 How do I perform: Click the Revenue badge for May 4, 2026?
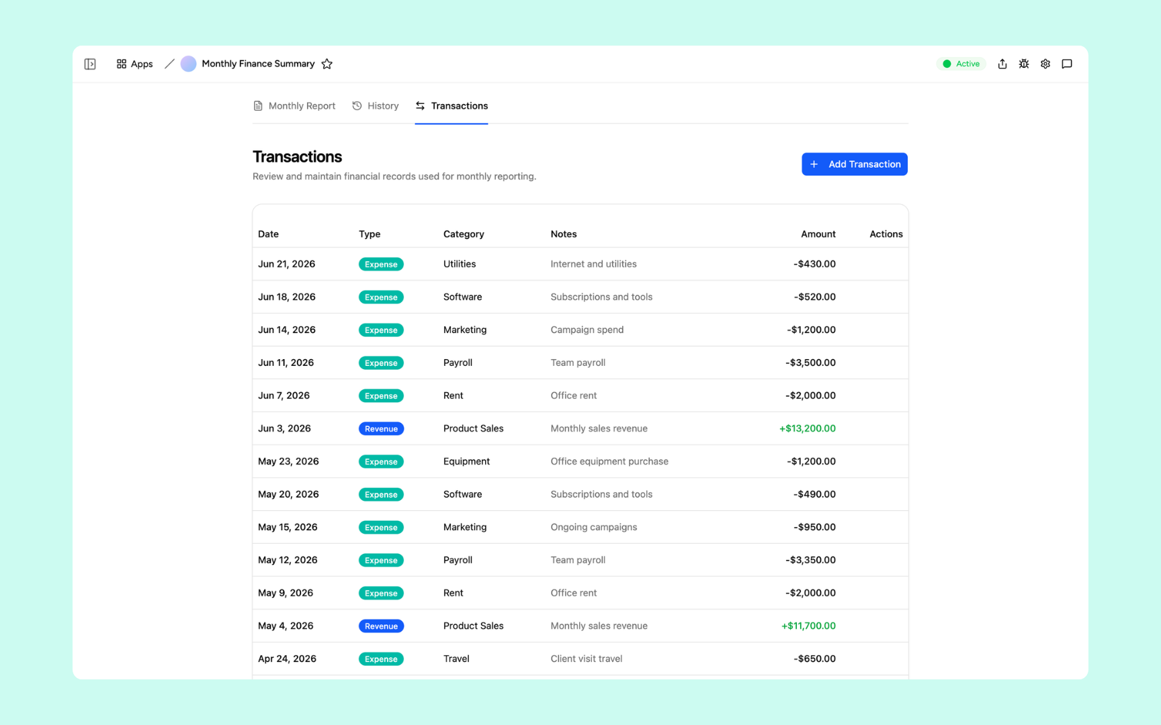click(x=381, y=626)
